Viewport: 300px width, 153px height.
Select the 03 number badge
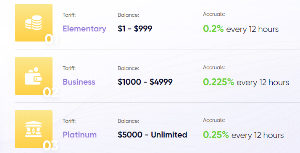50,145
